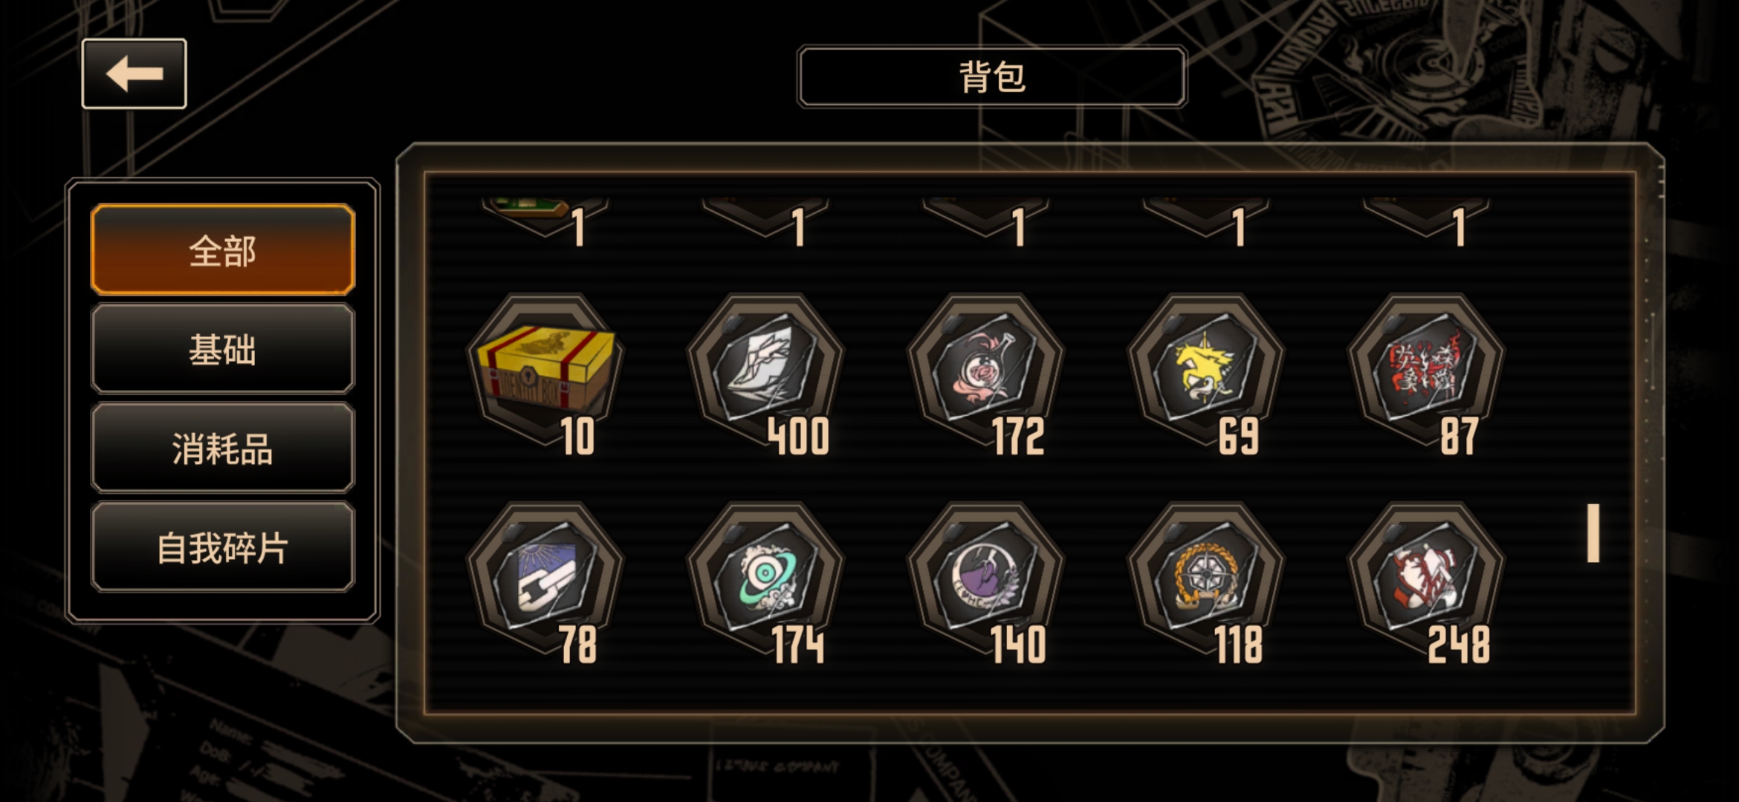
Task: Open the 消耗品 category tab
Action: (223, 449)
